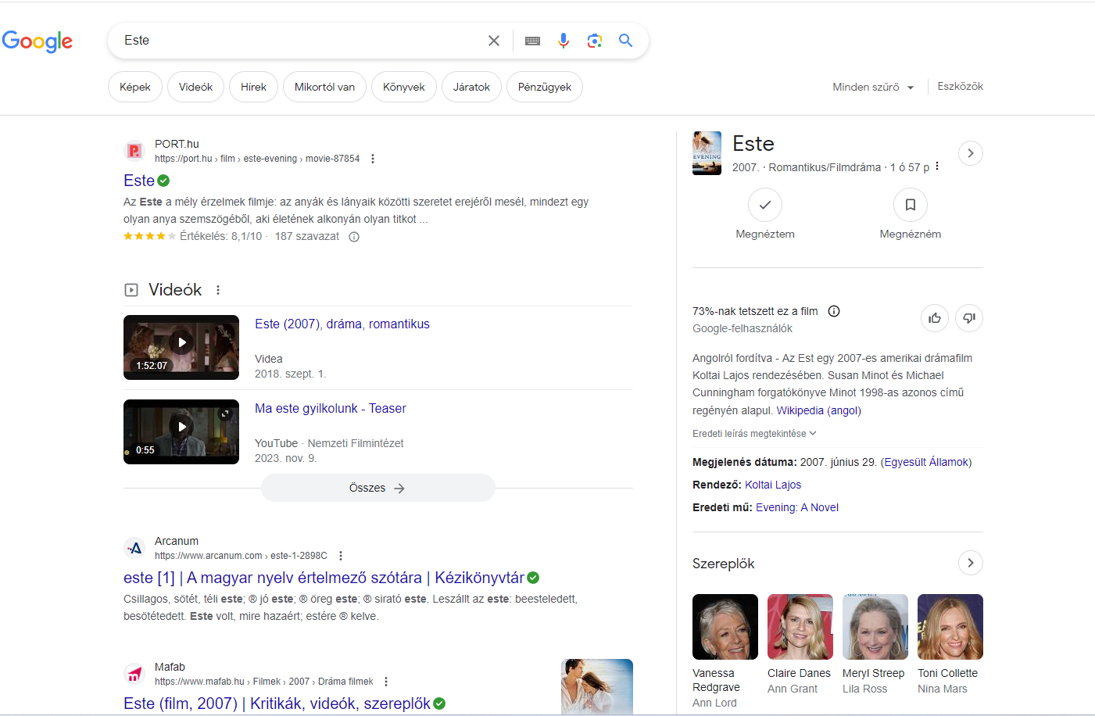The image size is (1095, 716).
Task: Click the Videók section heading
Action: [x=175, y=290]
